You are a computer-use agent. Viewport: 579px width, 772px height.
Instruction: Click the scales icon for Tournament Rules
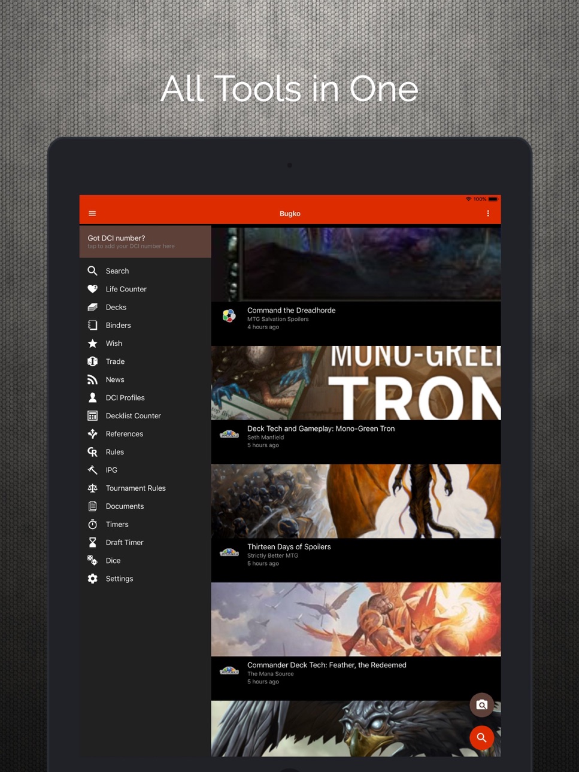coord(92,488)
